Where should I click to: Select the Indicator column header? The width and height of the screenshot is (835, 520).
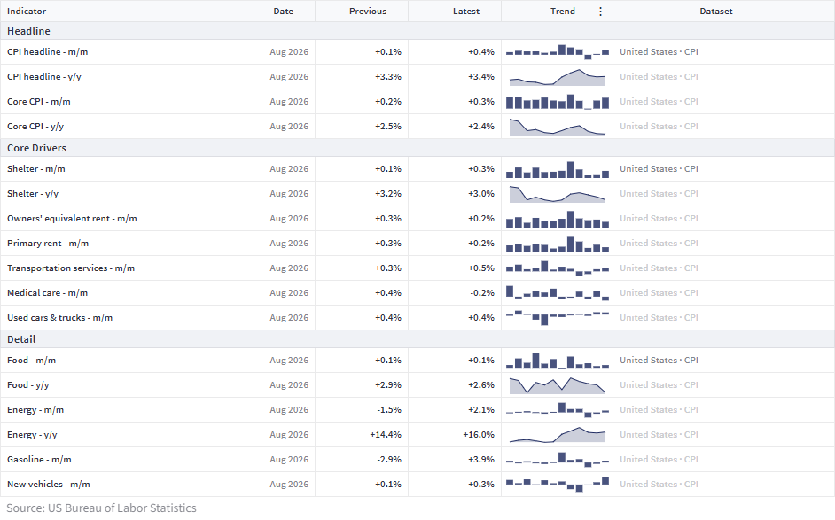click(x=27, y=12)
